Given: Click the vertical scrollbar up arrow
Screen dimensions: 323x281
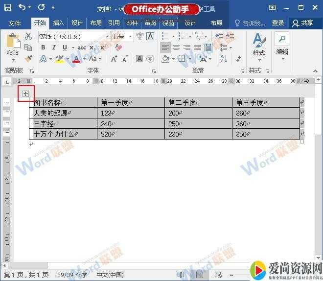Looking at the screenshot, I should point(318,79).
